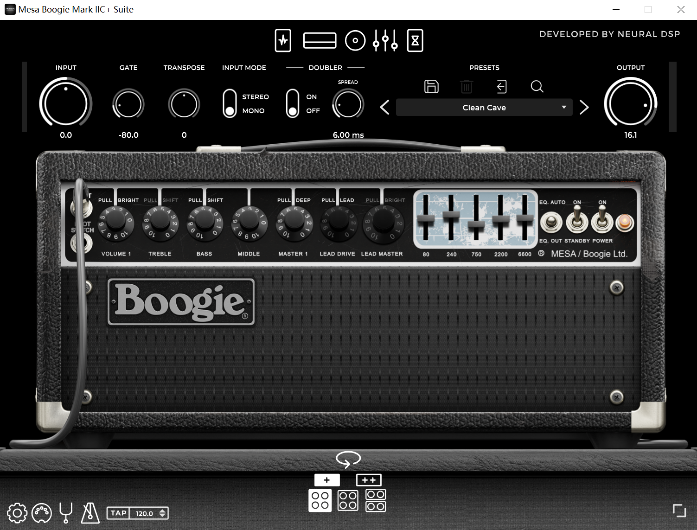Open the cabinet simulation view
697x530 pixels.
click(x=355, y=41)
